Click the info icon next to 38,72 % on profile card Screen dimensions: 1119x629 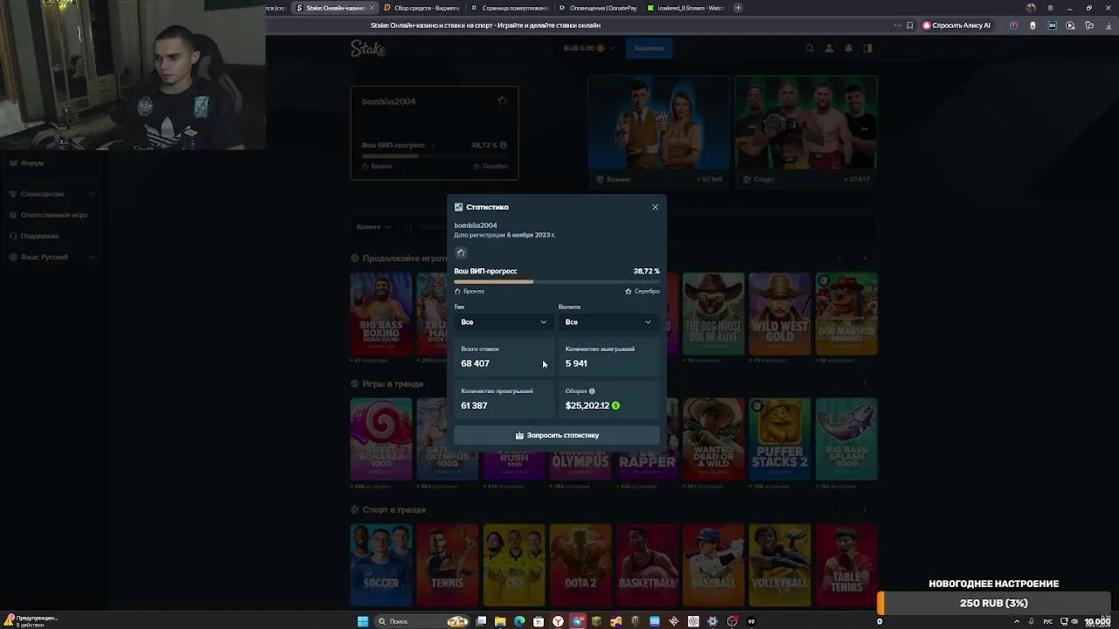(503, 145)
